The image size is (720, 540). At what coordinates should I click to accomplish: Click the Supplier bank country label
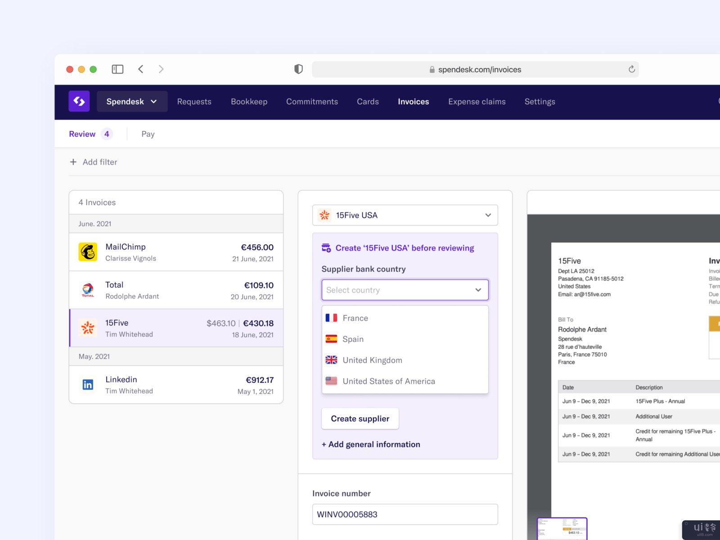364,269
